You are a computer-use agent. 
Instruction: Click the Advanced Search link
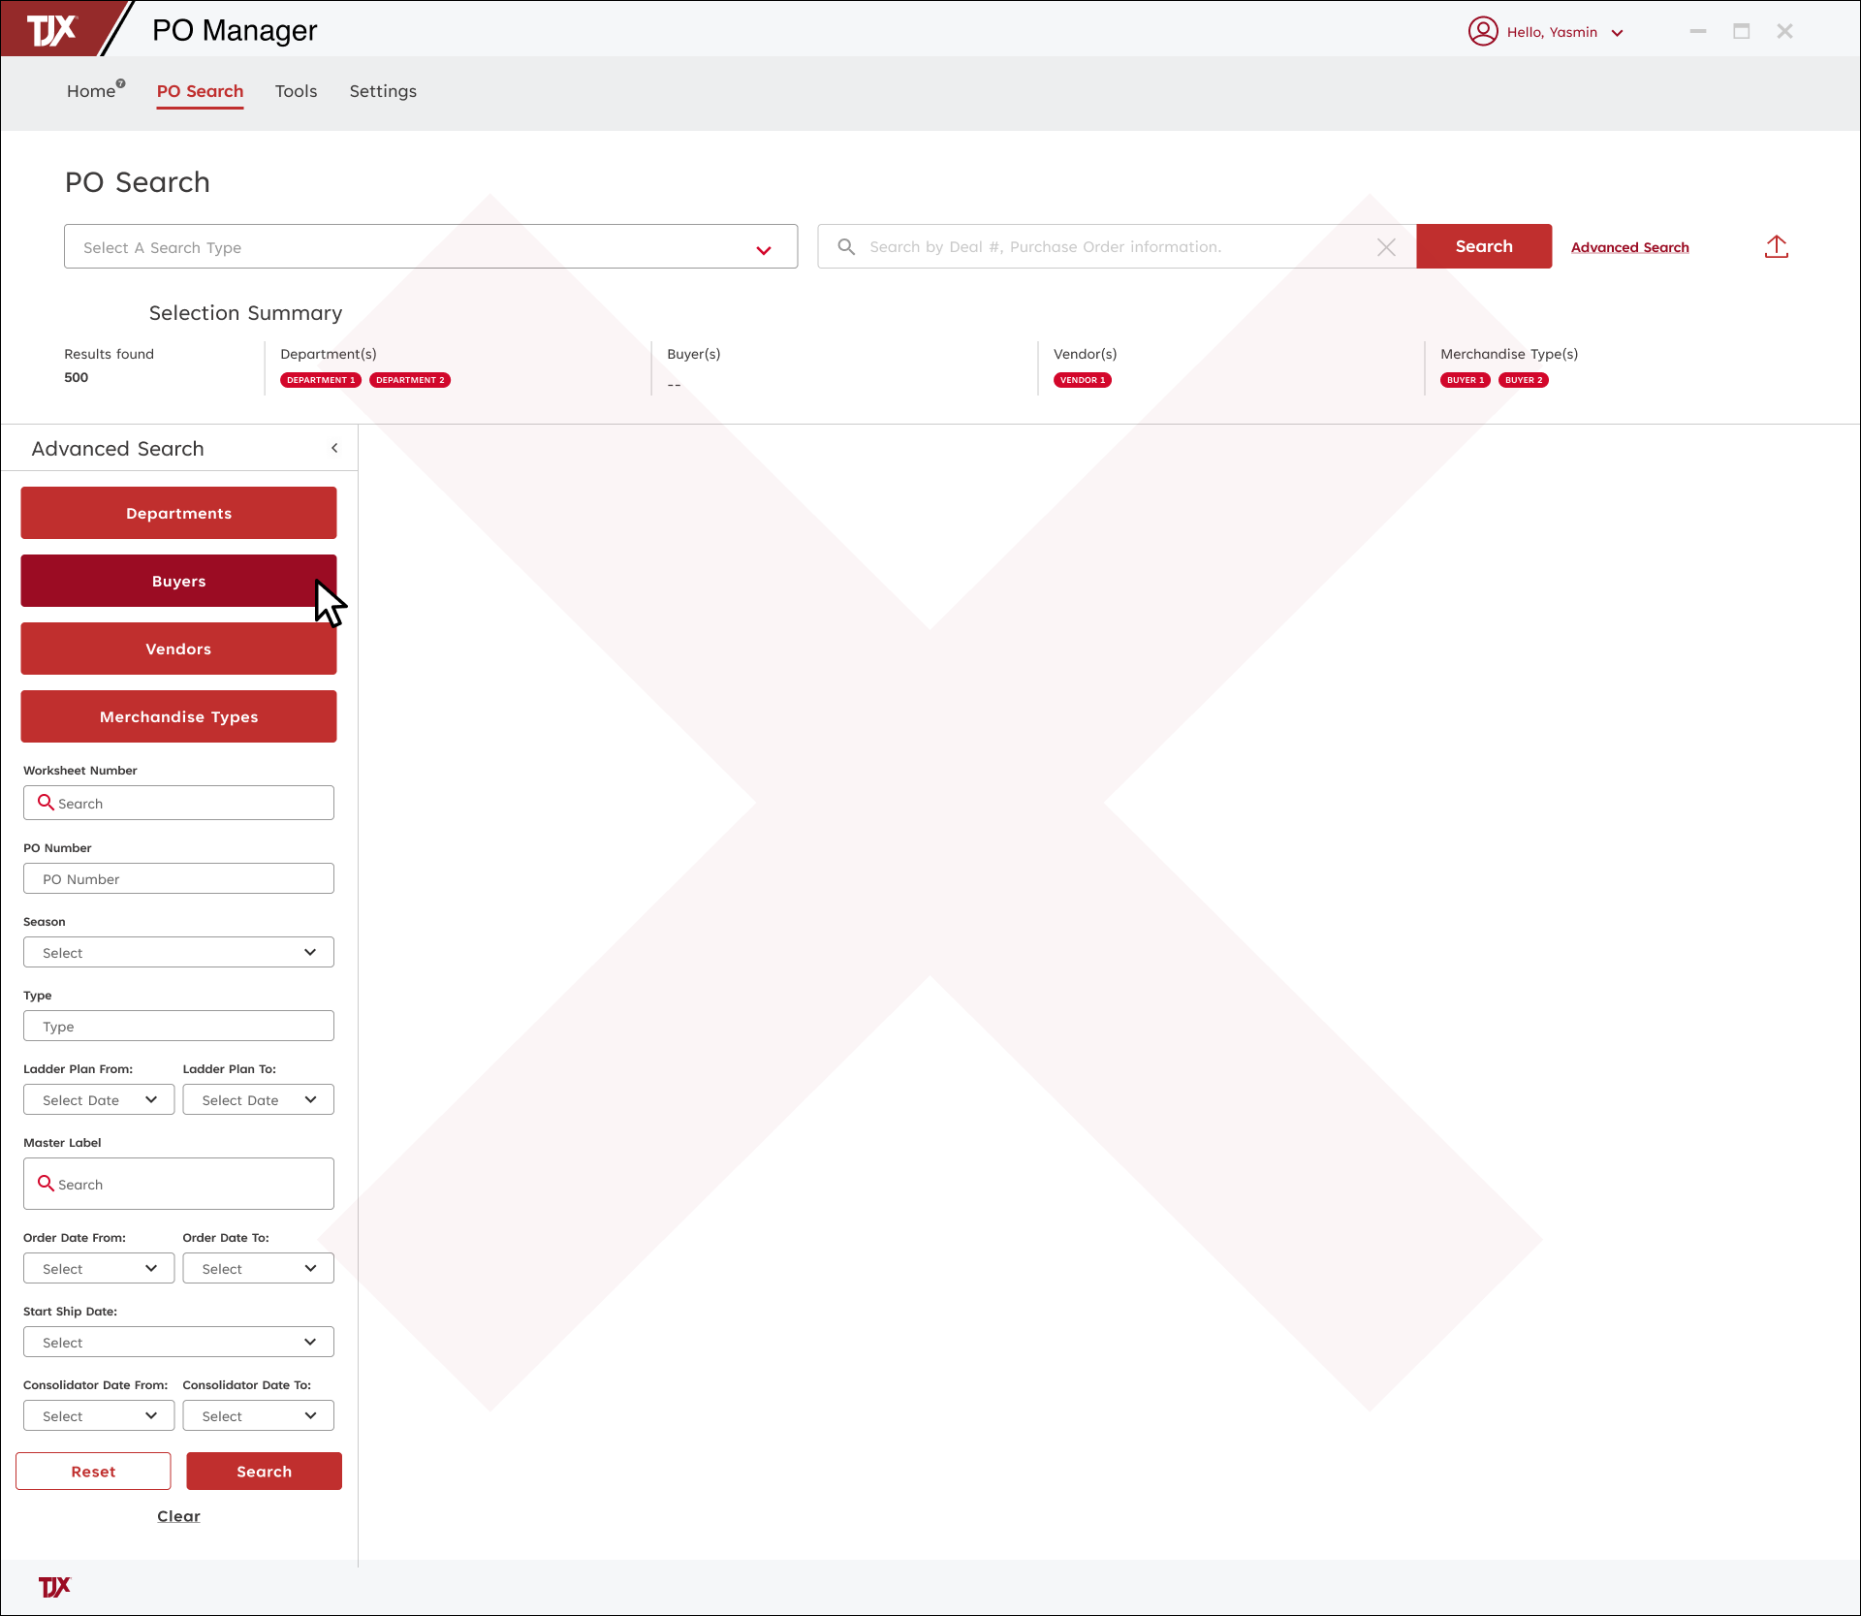coord(1629,247)
